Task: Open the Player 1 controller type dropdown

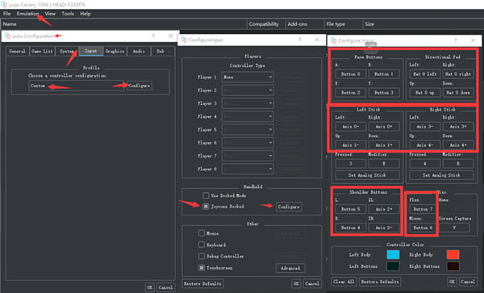Action: click(248, 77)
